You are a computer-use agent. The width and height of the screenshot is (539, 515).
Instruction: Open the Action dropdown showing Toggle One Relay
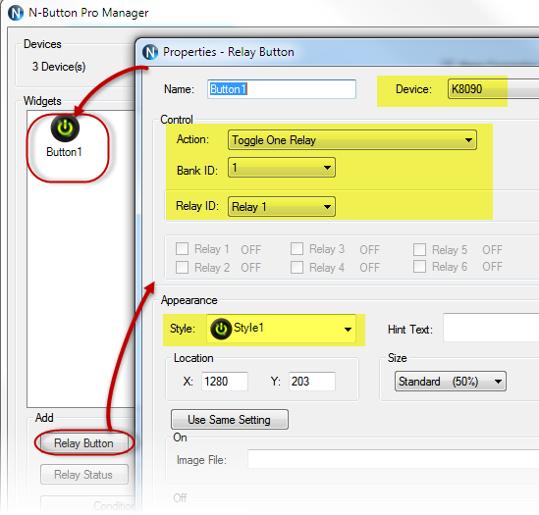pyautogui.click(x=352, y=140)
